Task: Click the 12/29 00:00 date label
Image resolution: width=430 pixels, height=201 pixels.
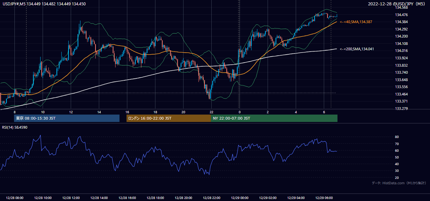Action: [240, 198]
